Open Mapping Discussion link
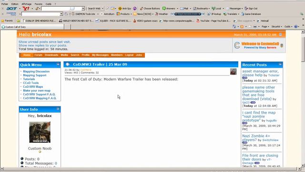Viewport: 305px width, 172px height. click(36, 71)
